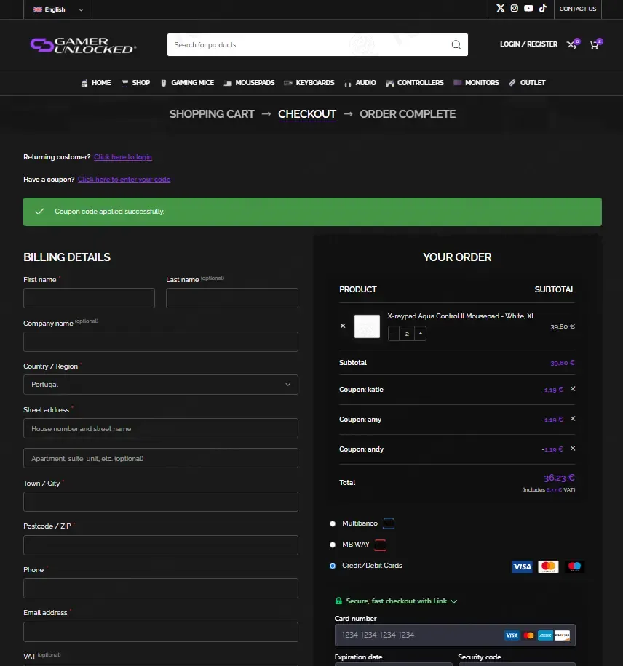This screenshot has height=666, width=623.
Task: Open the compare products icon
Action: coord(571,44)
